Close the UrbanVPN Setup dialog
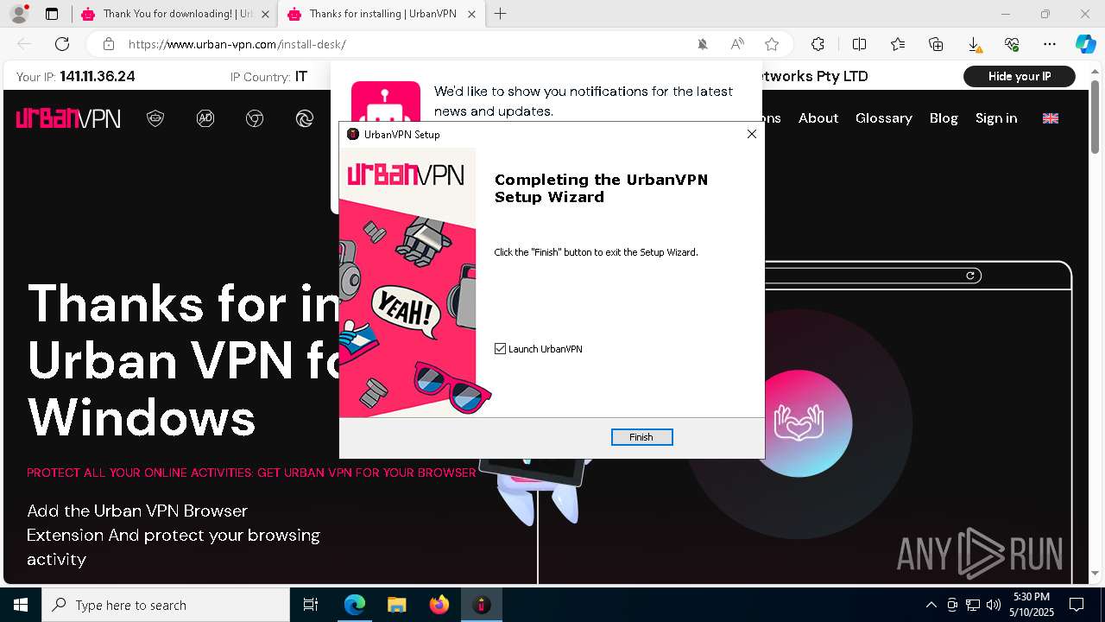This screenshot has height=622, width=1105. pyautogui.click(x=751, y=134)
